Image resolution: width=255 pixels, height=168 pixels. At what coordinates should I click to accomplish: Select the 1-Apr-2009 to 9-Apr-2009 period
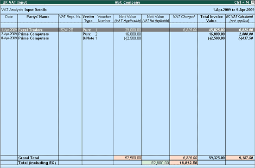234,10
